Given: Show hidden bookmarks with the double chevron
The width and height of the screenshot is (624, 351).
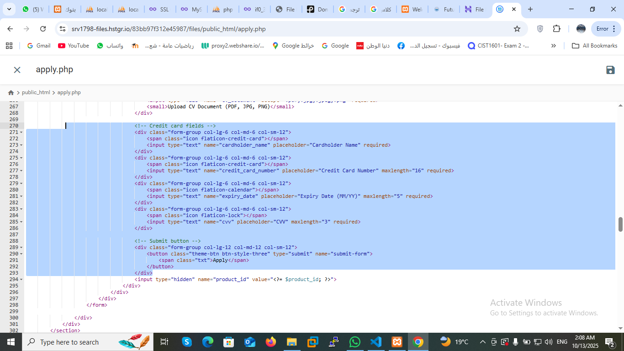Looking at the screenshot, I should click(x=554, y=46).
